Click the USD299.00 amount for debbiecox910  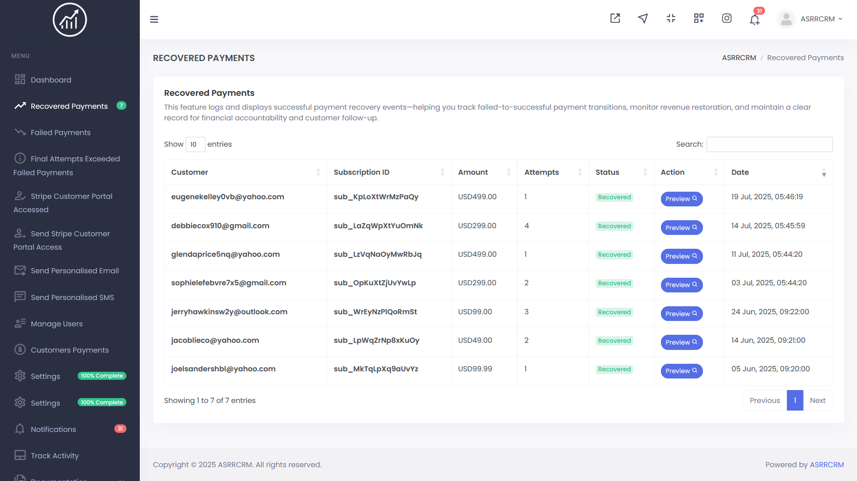[x=477, y=226]
